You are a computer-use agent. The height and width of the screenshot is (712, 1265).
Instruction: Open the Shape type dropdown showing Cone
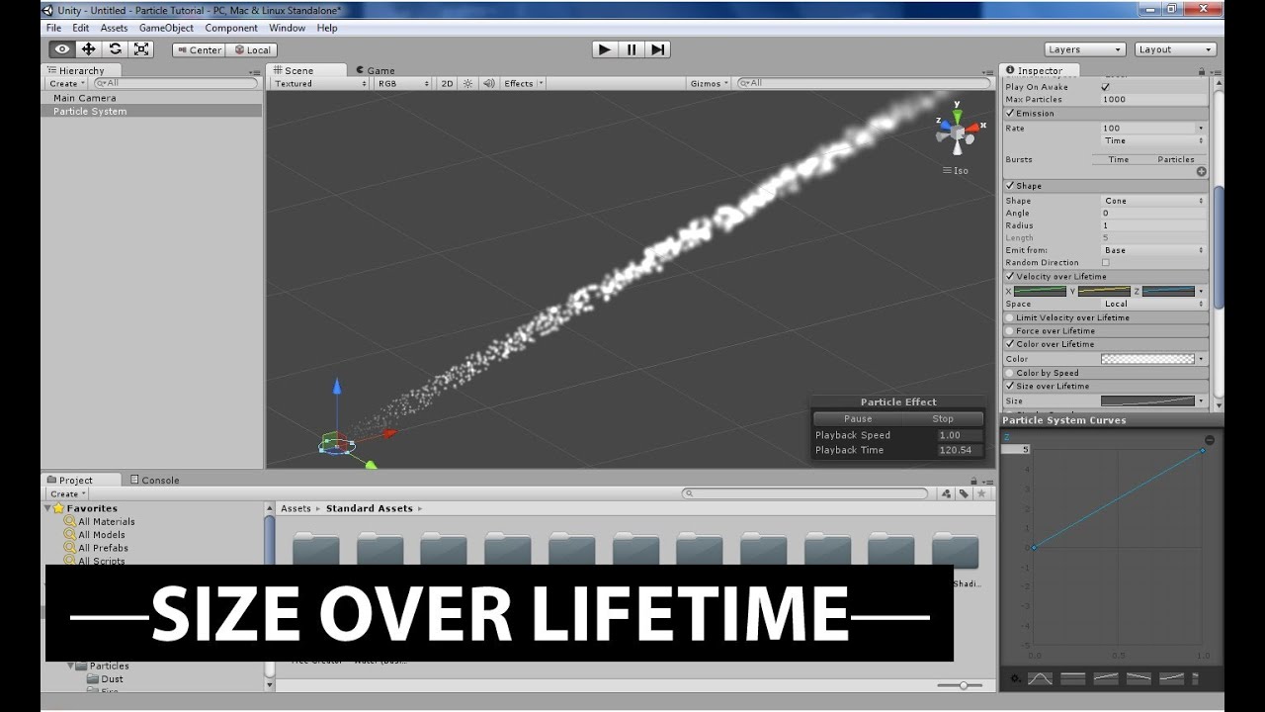(1154, 201)
